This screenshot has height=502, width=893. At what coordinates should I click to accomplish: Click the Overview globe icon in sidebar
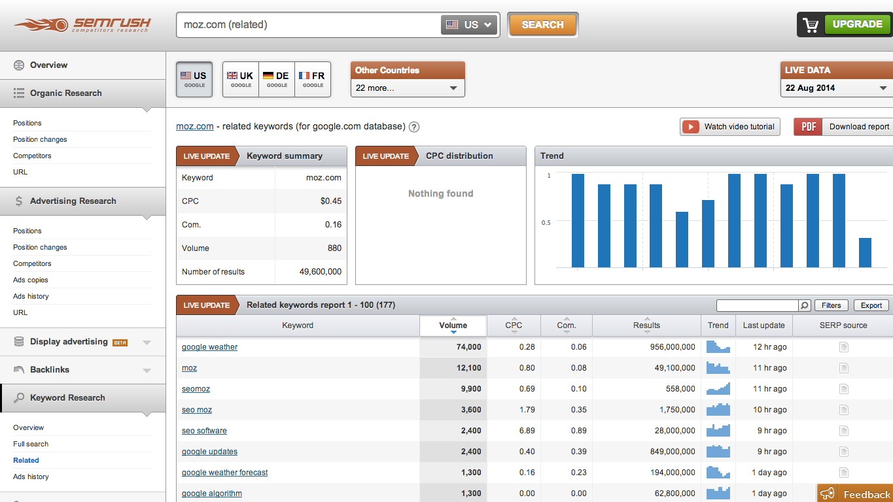(18, 65)
